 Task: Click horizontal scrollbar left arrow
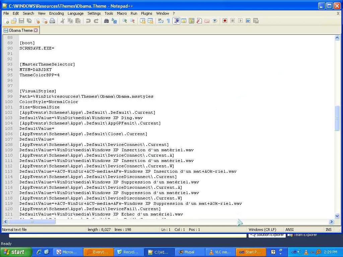6,222
